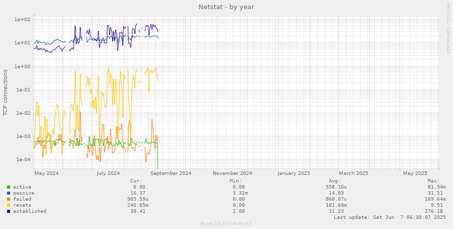Click the resets average value 181.68m
The width and height of the screenshot is (453, 229).
tap(336, 205)
